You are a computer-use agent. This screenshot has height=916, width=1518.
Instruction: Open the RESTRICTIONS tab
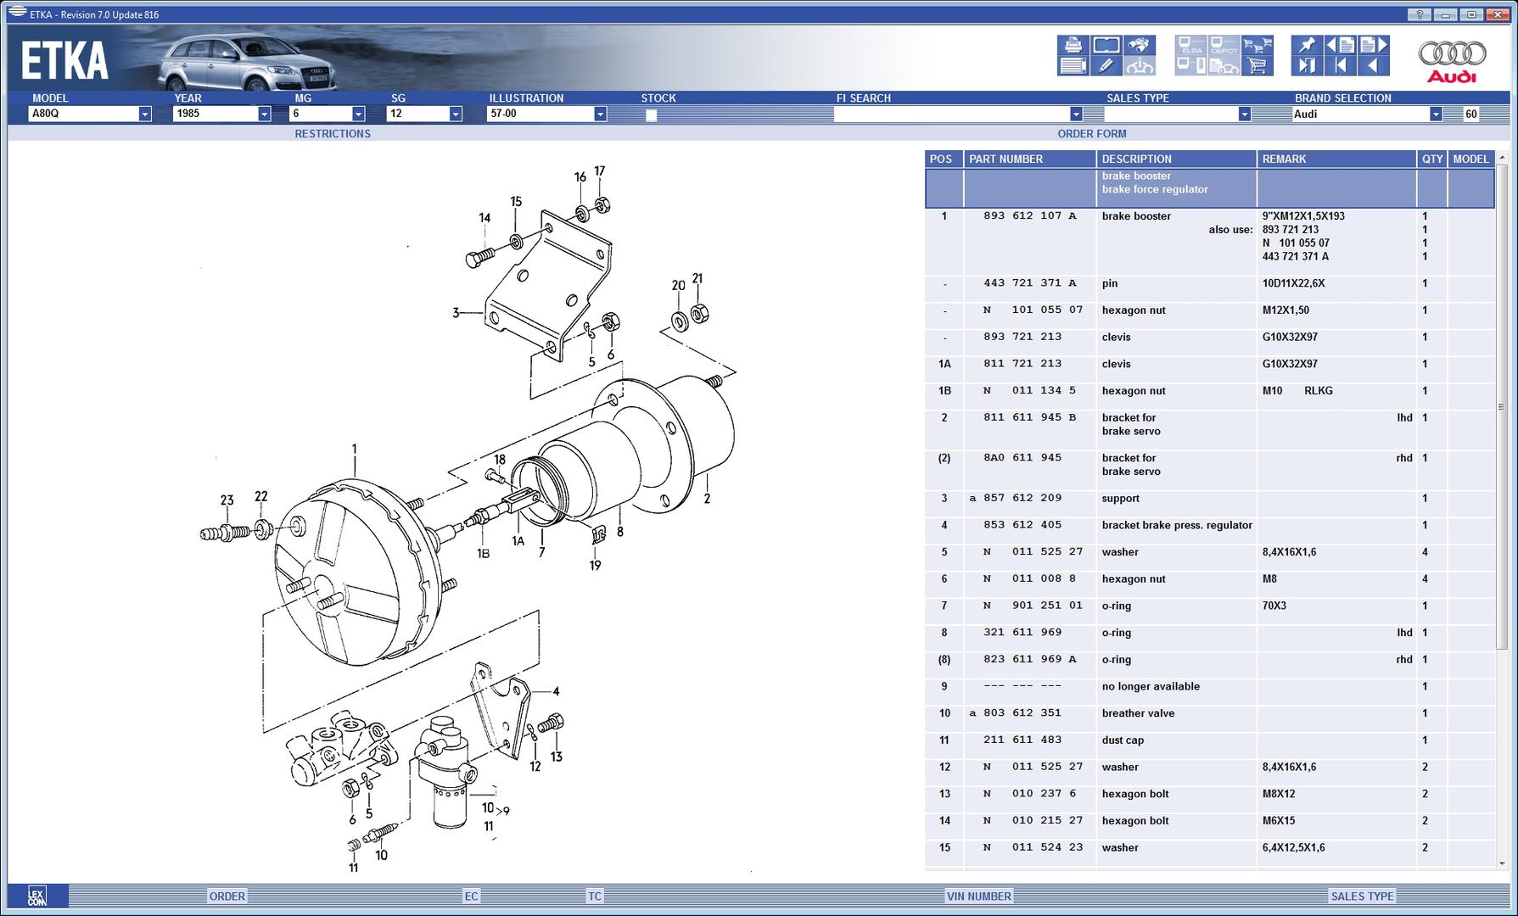pyautogui.click(x=333, y=133)
